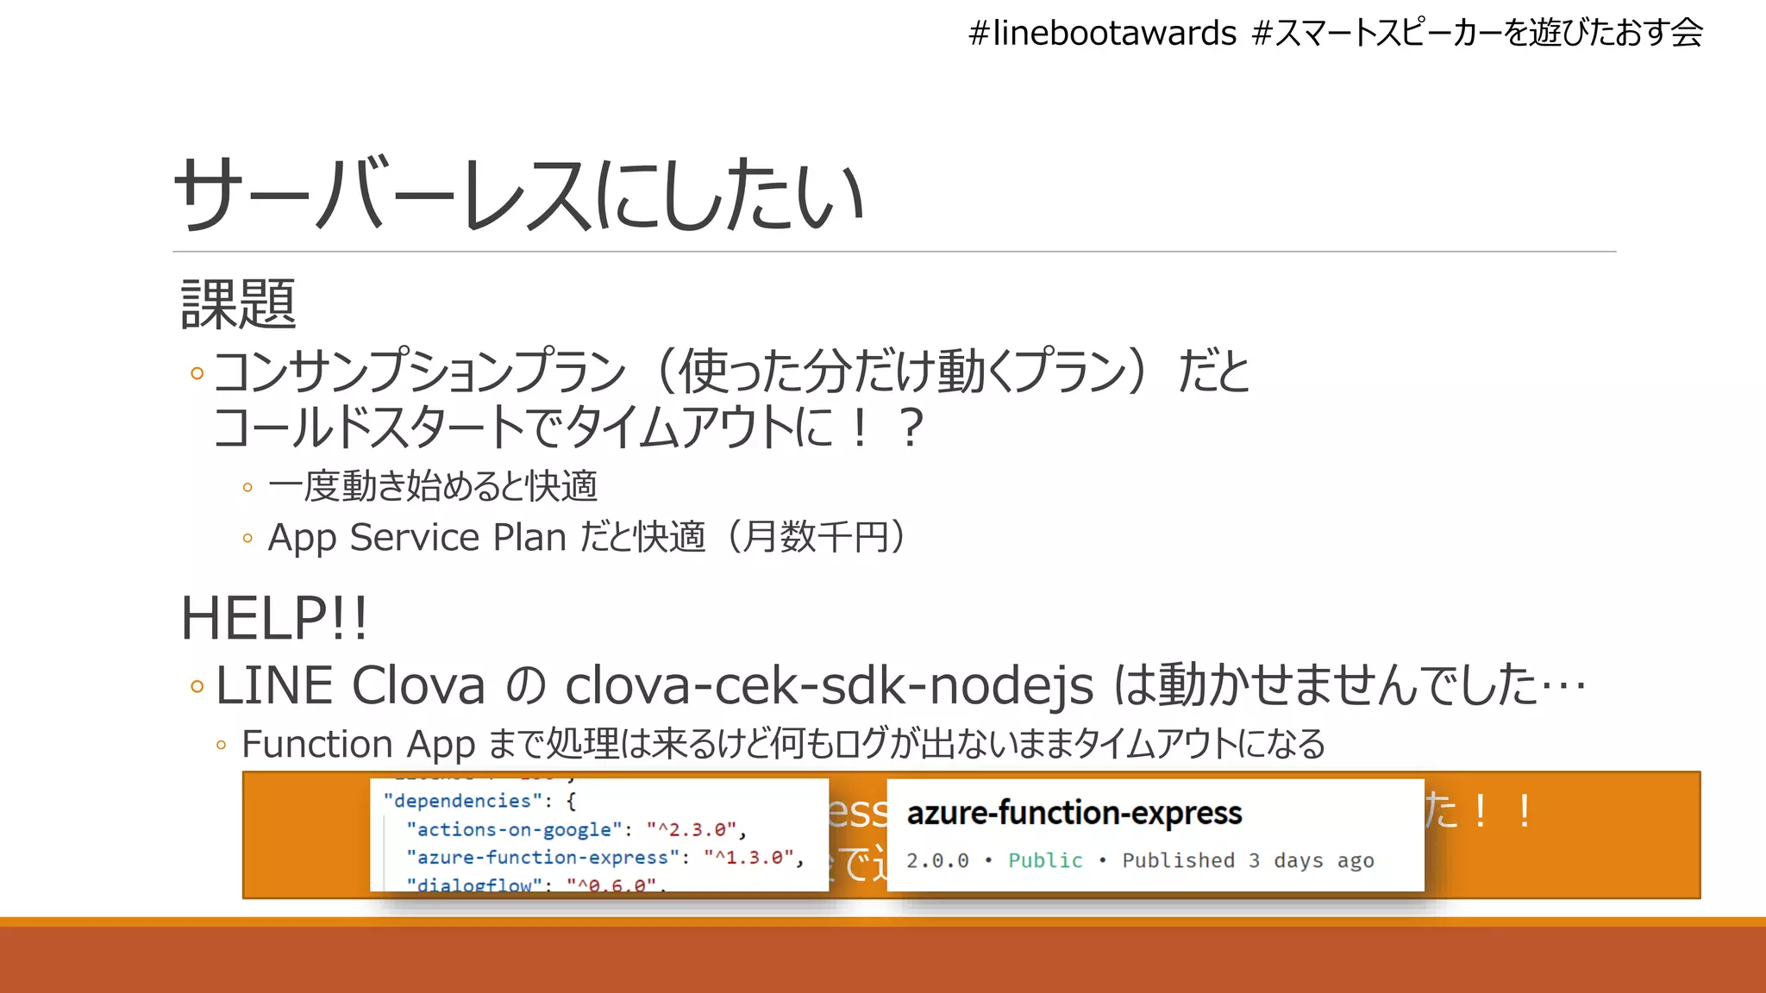Click the heading 'HELP!!'
The image size is (1766, 993).
click(x=275, y=619)
